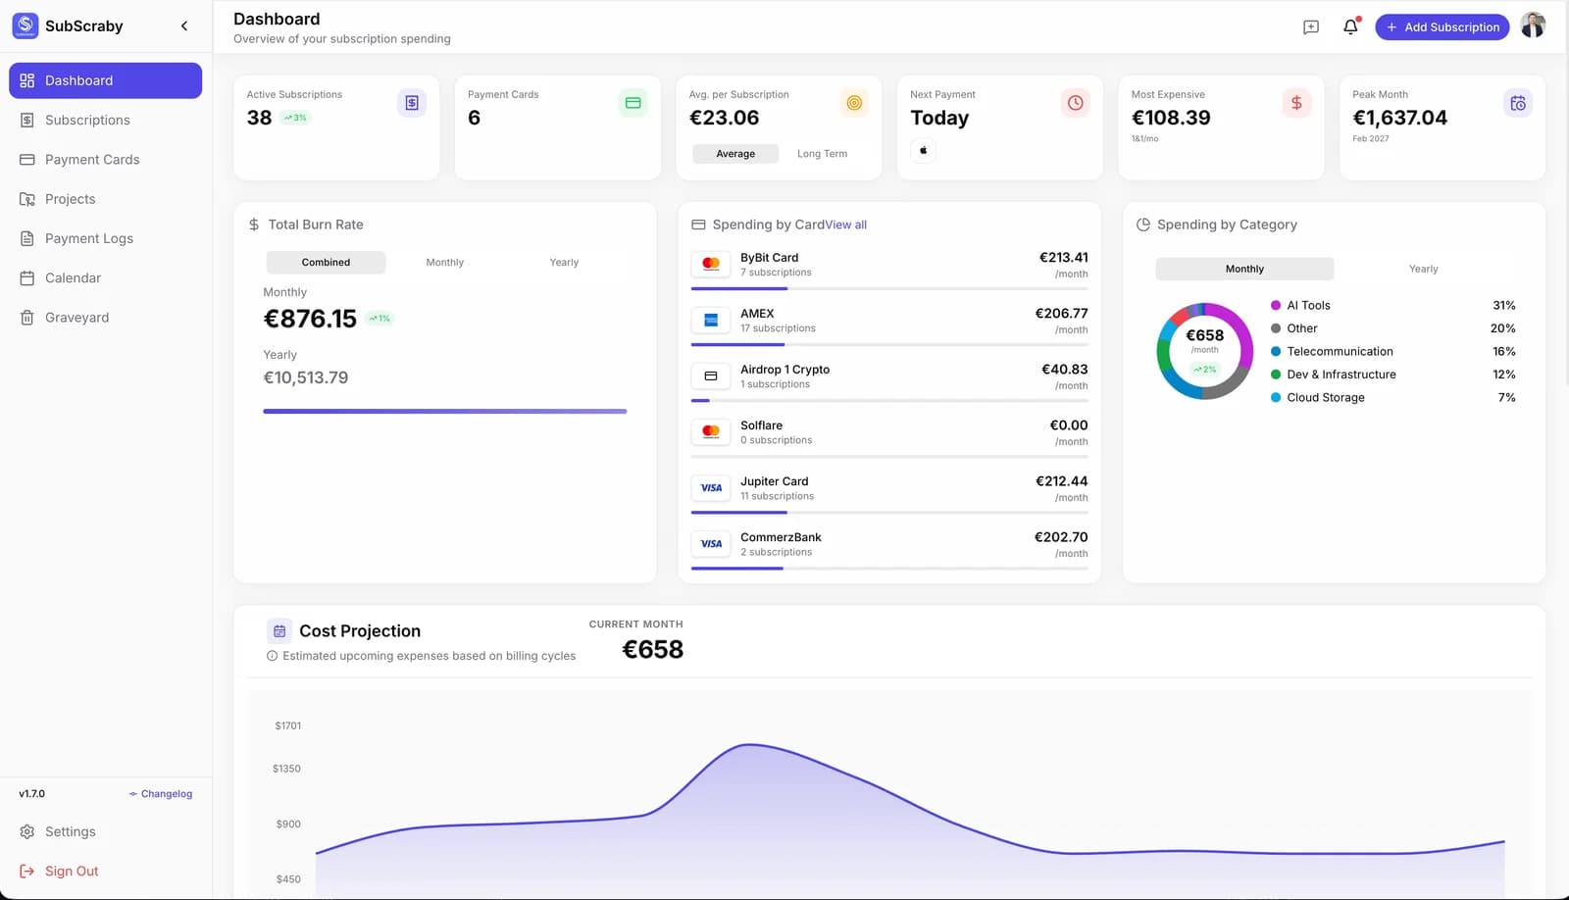Switch Total Burn Rate to Yearly
This screenshot has height=900, width=1569.
(564, 263)
